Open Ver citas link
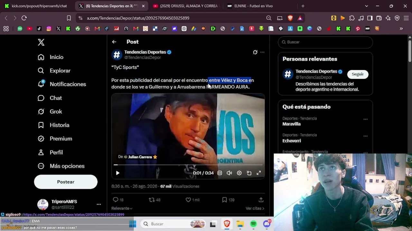 tap(255, 208)
